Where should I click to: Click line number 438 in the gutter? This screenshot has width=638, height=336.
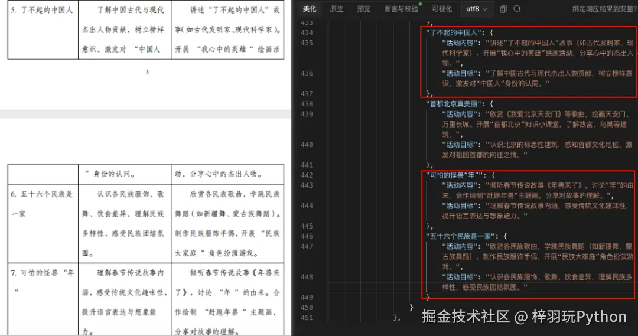point(307,103)
